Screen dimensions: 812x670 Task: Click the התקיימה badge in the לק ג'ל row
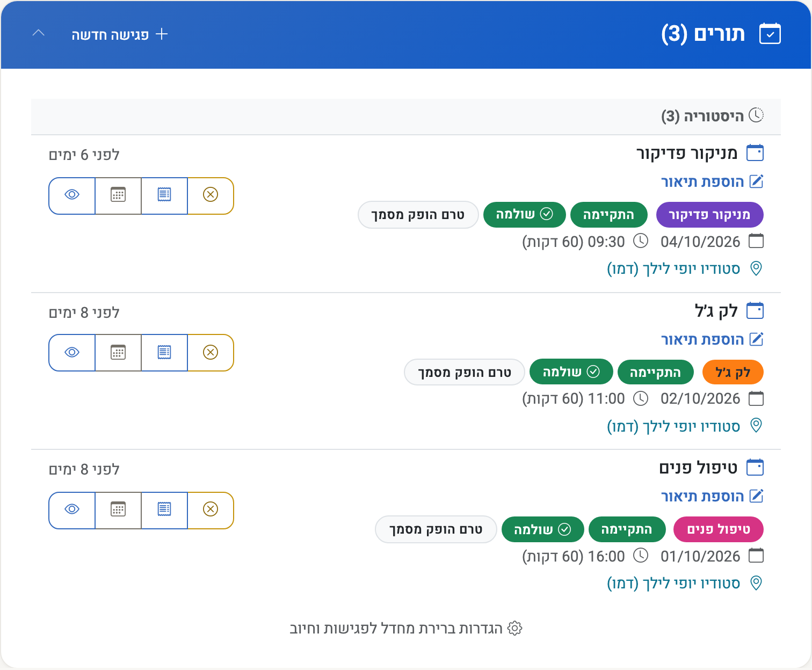point(655,372)
